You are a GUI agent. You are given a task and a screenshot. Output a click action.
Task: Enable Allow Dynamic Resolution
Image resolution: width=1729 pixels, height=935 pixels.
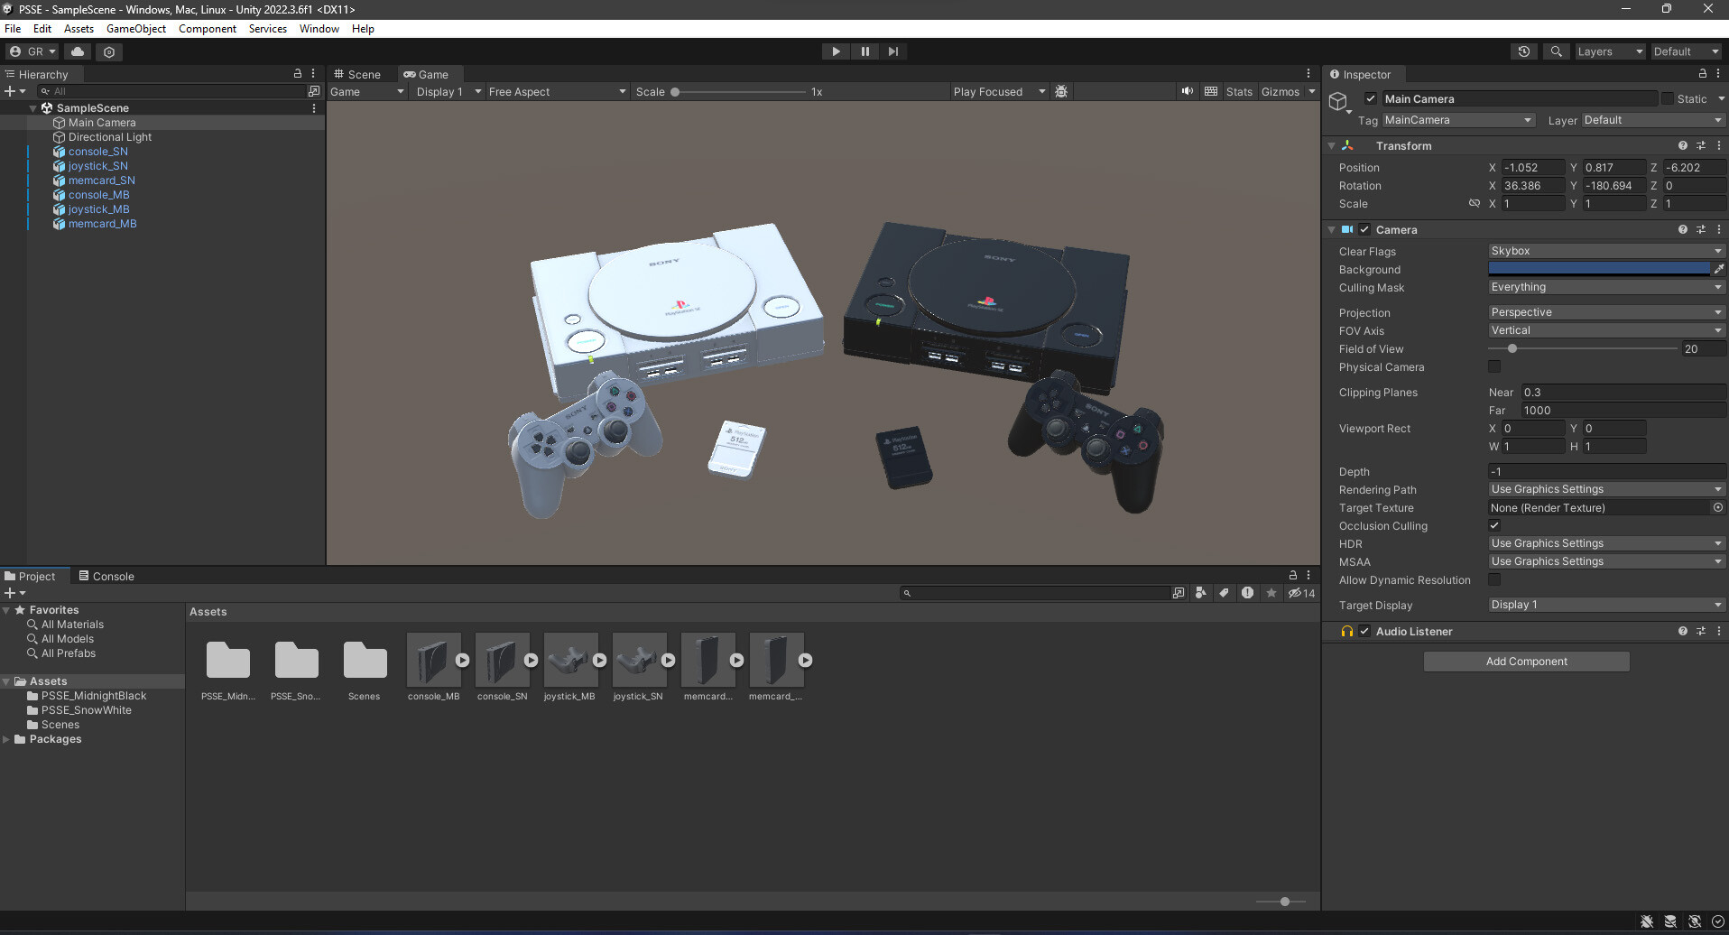pos(1494,579)
